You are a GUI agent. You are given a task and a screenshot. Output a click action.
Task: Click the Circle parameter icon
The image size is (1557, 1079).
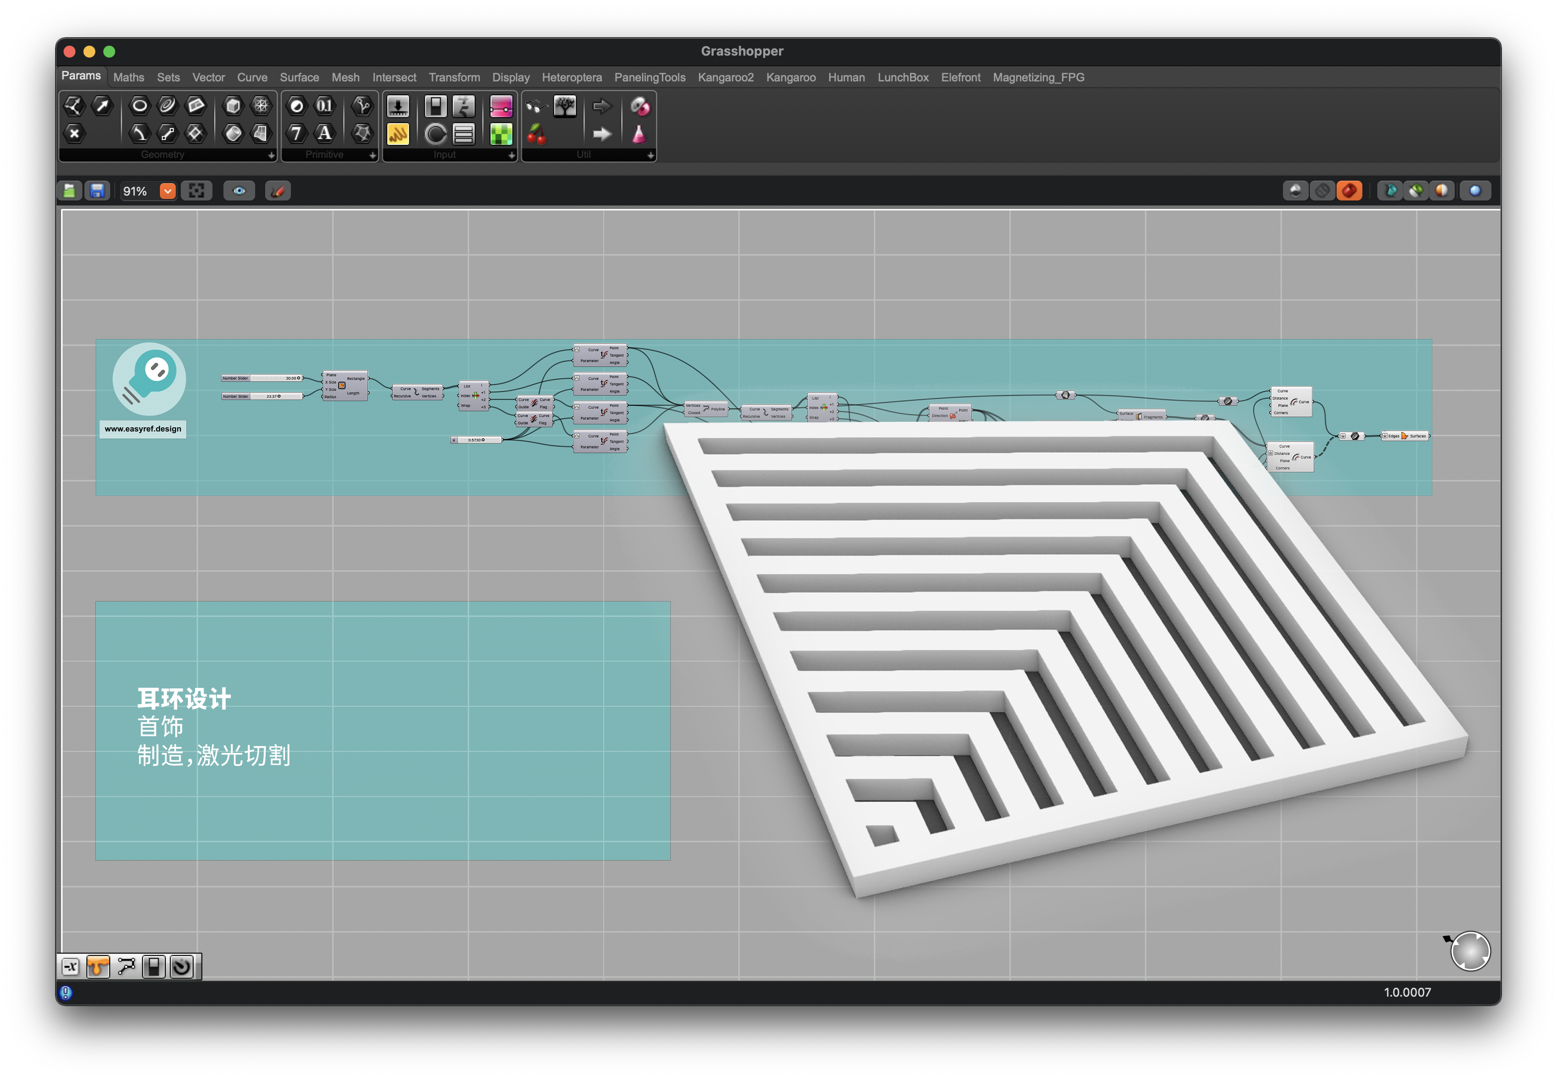click(x=140, y=106)
